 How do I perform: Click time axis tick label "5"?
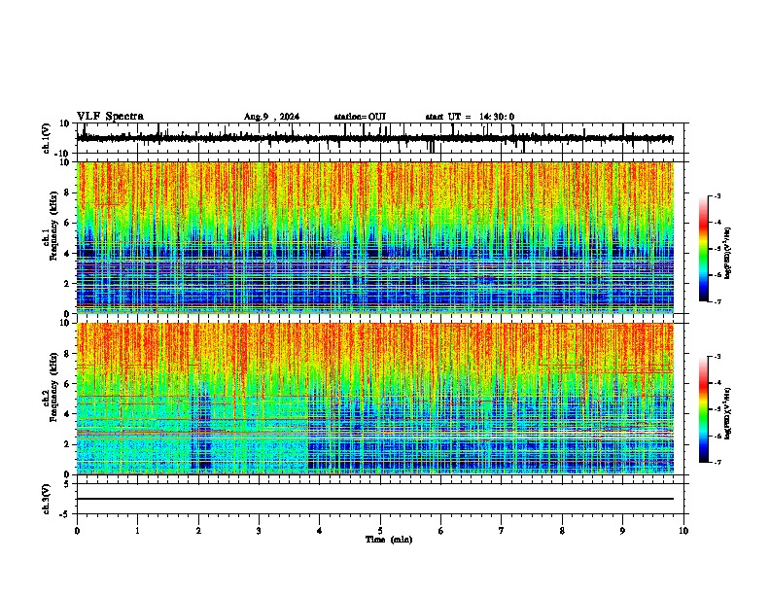tap(380, 531)
